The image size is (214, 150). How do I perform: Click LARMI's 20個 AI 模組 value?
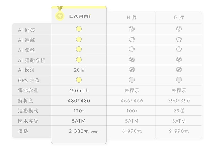[79, 70]
